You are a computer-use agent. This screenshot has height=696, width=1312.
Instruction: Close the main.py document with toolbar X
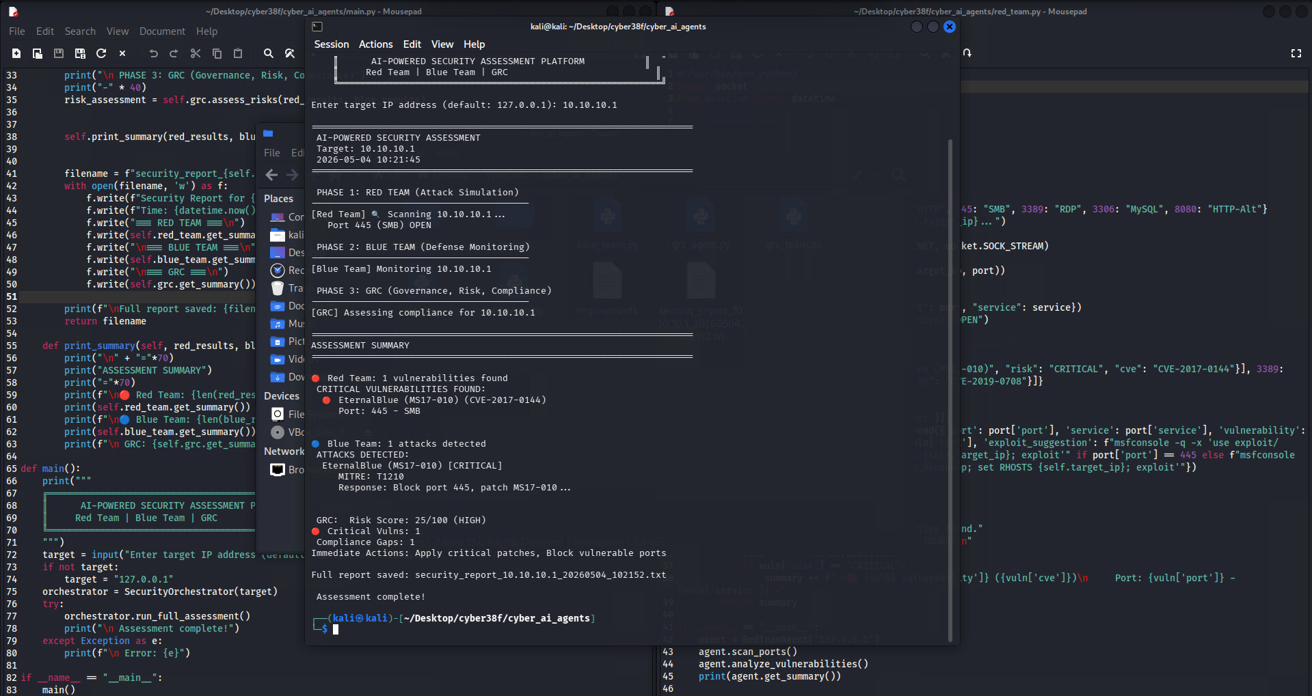[x=122, y=53]
